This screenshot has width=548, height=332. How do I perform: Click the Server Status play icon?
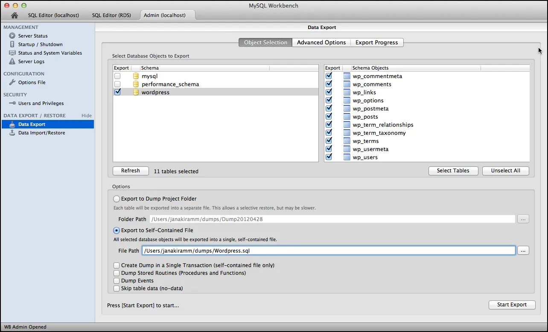coord(12,36)
